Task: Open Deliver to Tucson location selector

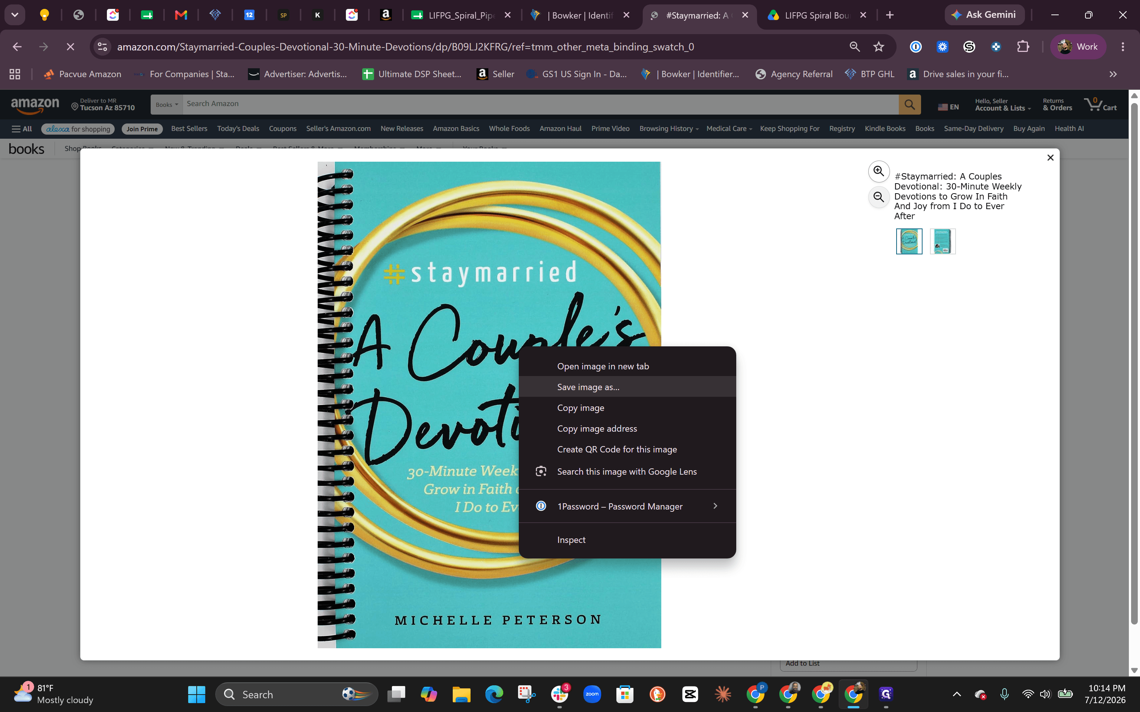Action: click(x=103, y=105)
